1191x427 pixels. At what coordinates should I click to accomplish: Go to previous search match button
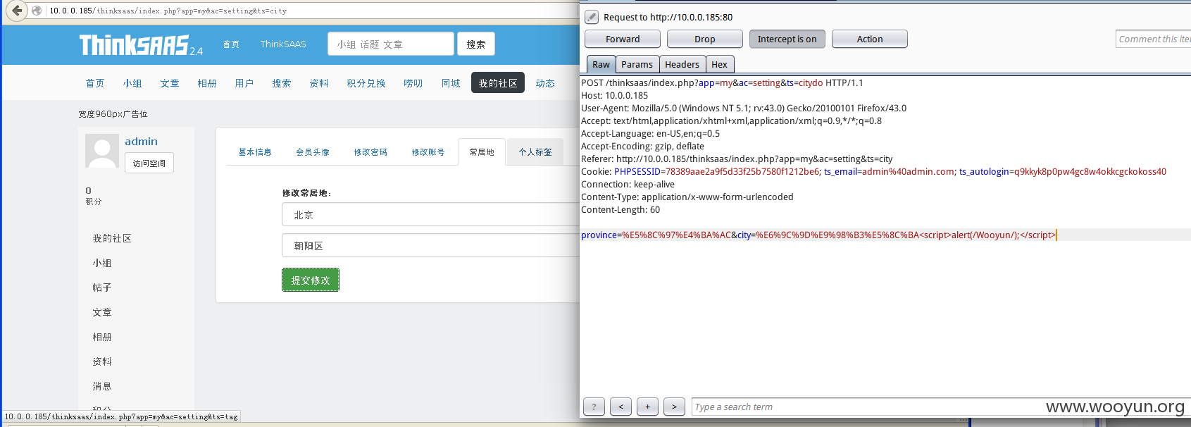pos(621,407)
